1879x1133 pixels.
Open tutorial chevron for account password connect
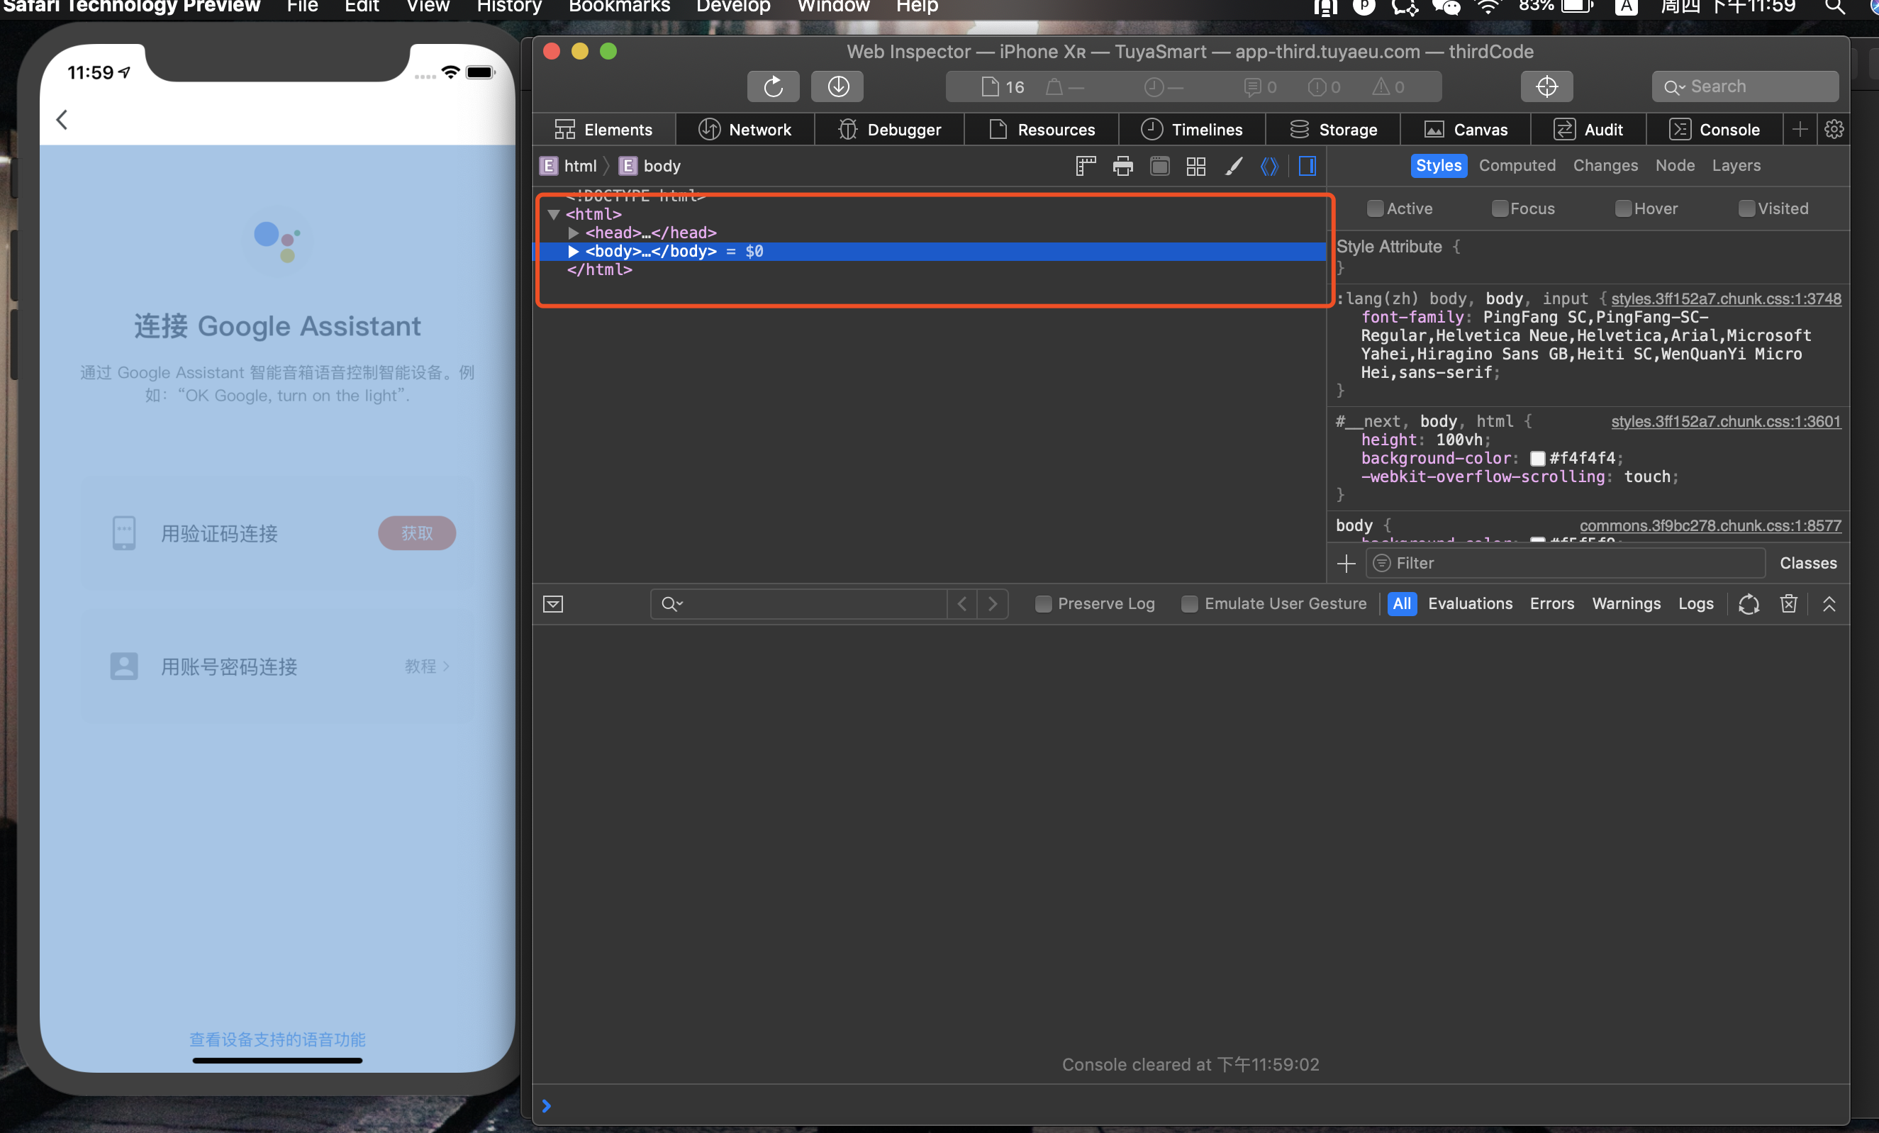(446, 666)
